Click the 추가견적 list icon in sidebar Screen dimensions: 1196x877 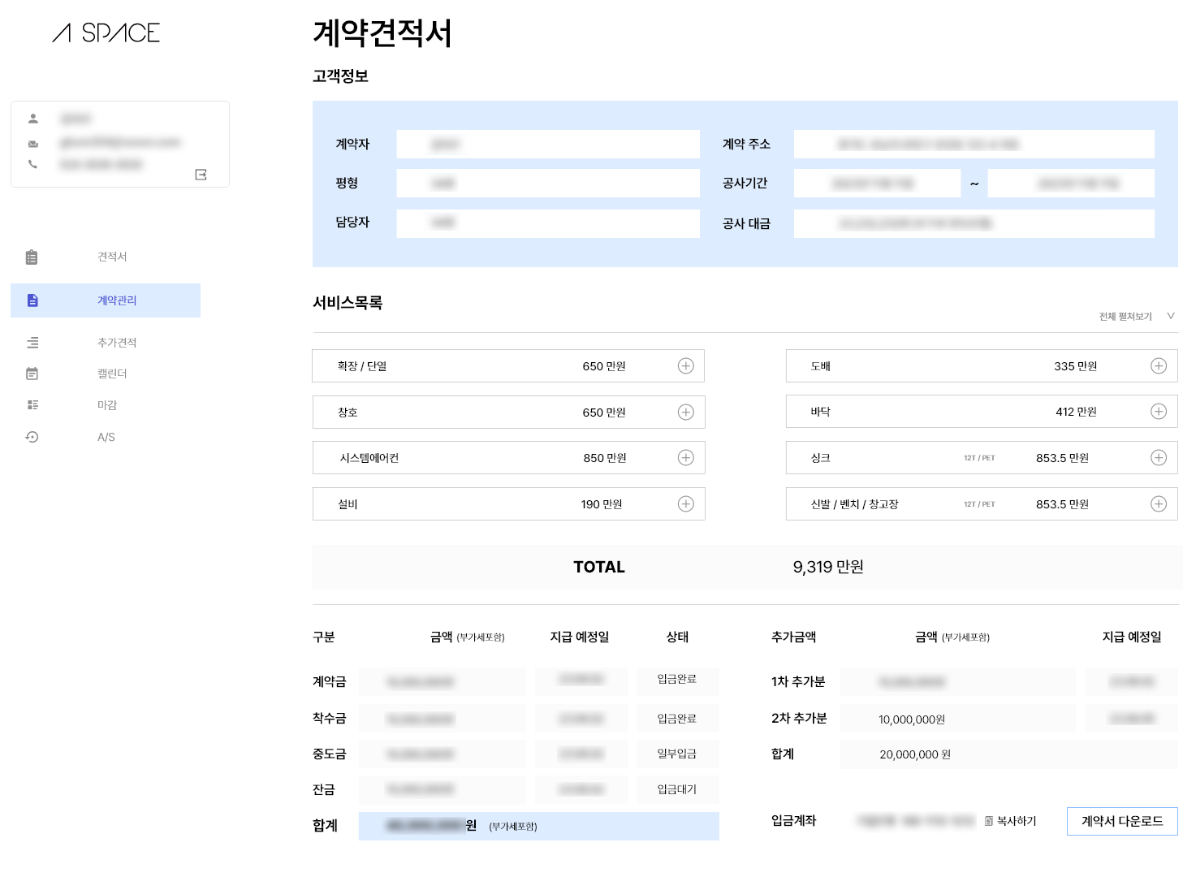[32, 343]
